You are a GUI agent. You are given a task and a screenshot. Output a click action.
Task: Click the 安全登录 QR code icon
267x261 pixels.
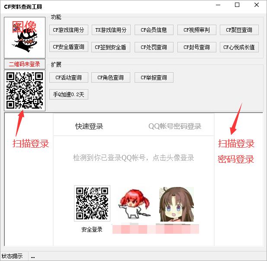point(92,203)
